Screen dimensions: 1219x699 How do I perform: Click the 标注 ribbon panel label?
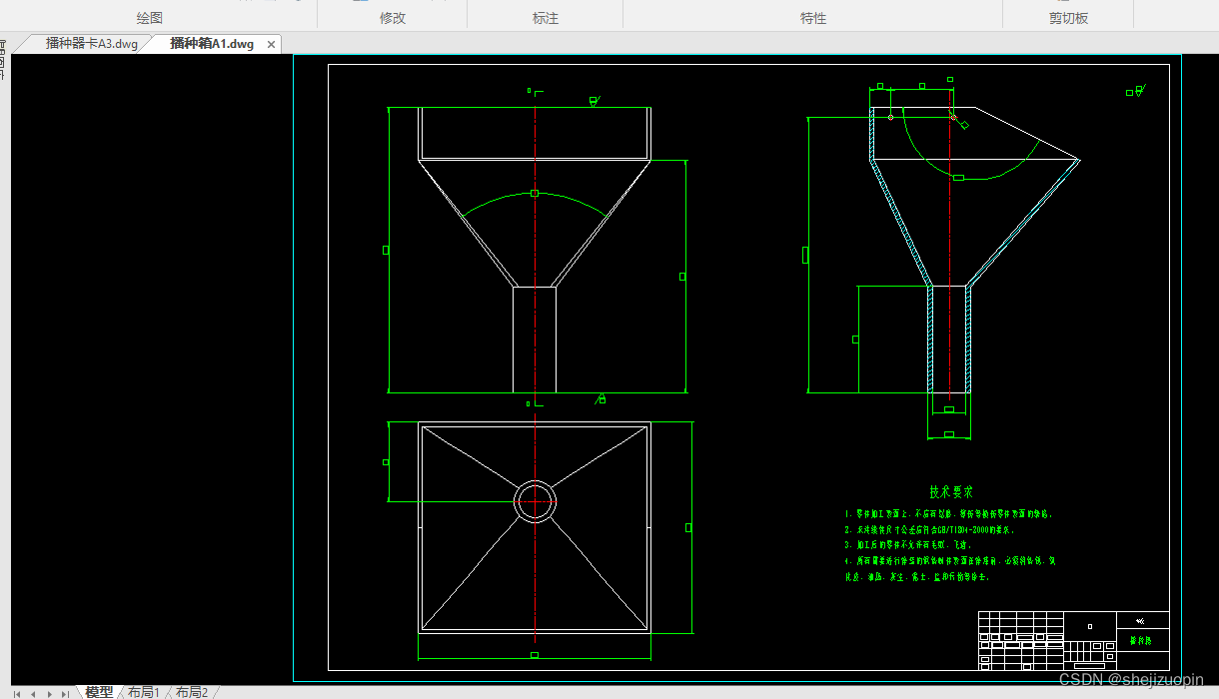[546, 18]
